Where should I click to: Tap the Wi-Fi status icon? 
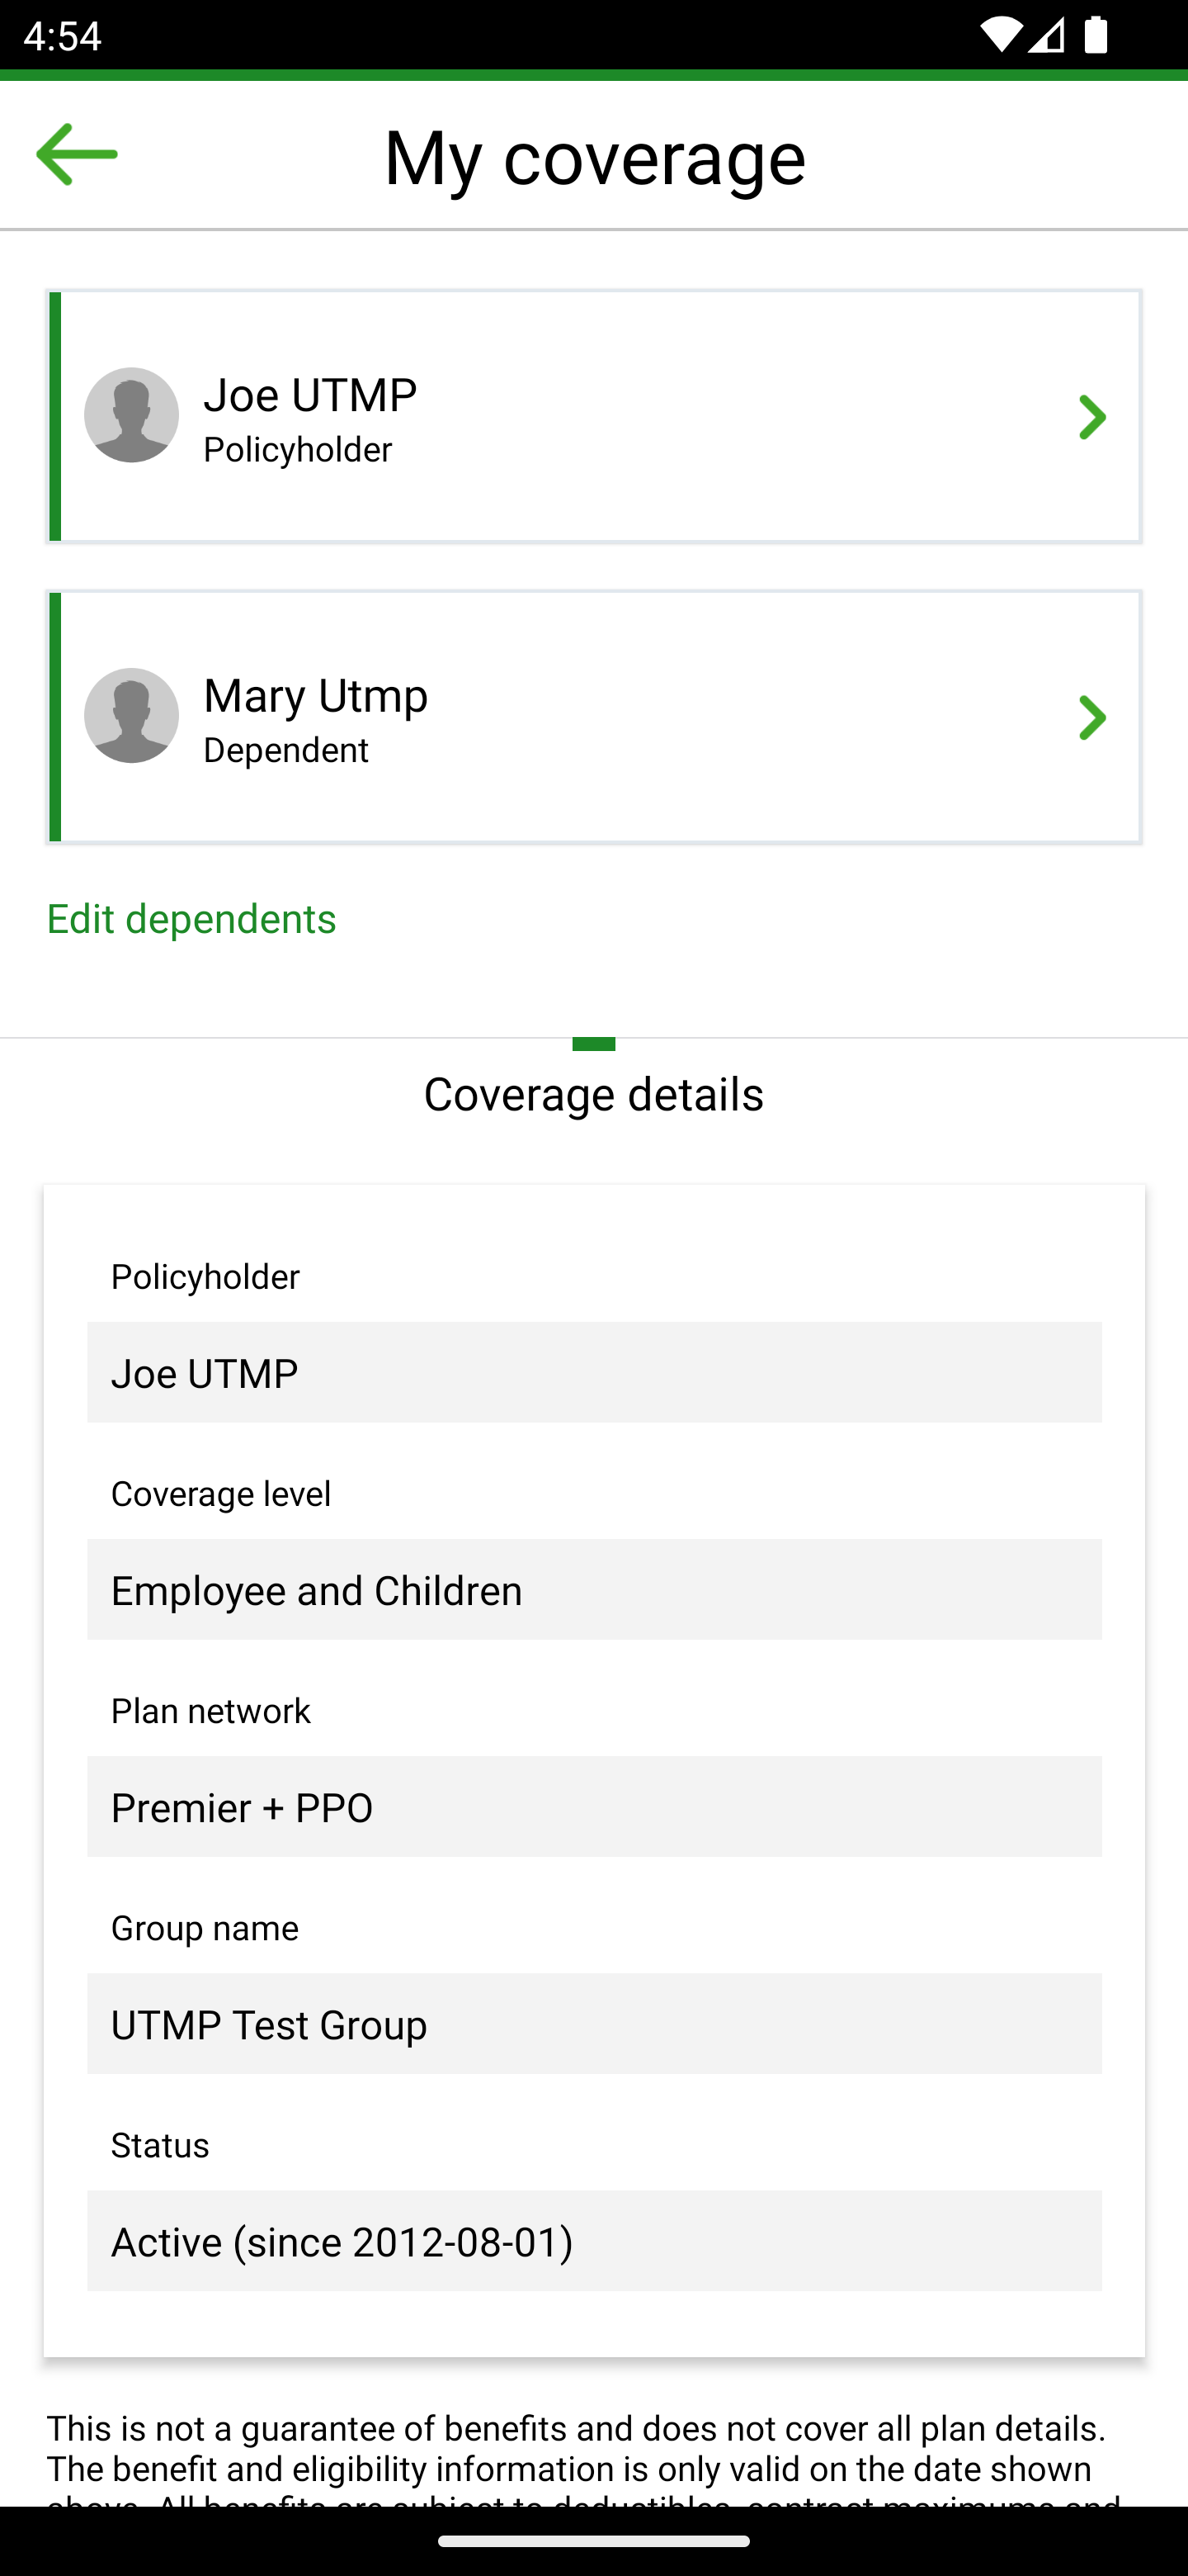[999, 36]
